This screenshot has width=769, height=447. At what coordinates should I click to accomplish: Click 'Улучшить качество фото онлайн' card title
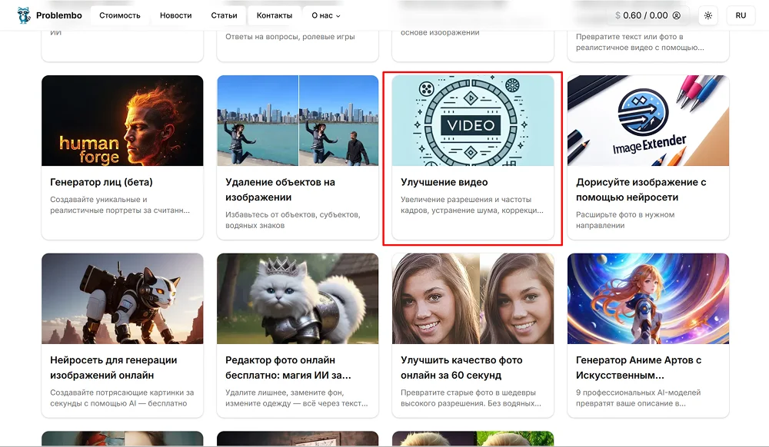pos(461,368)
